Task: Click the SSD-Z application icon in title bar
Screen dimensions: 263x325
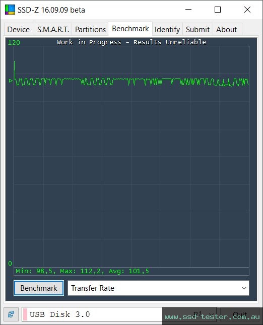Action: (10, 10)
